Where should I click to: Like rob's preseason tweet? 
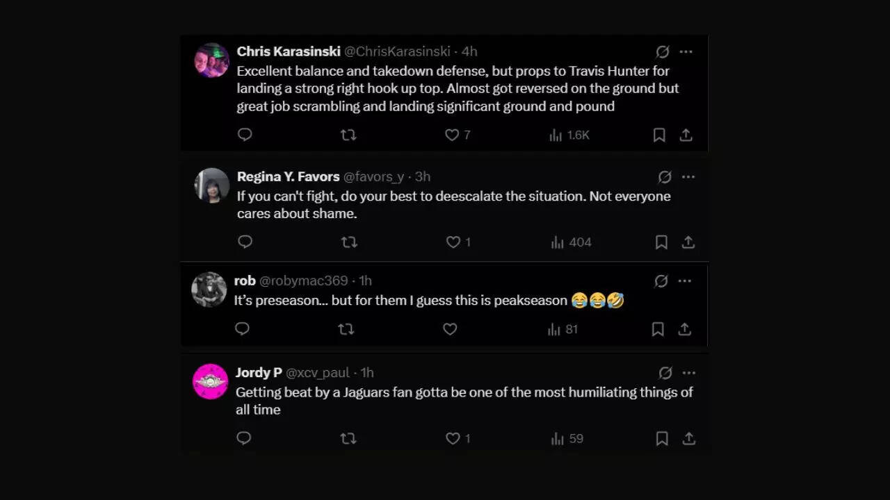coord(450,329)
